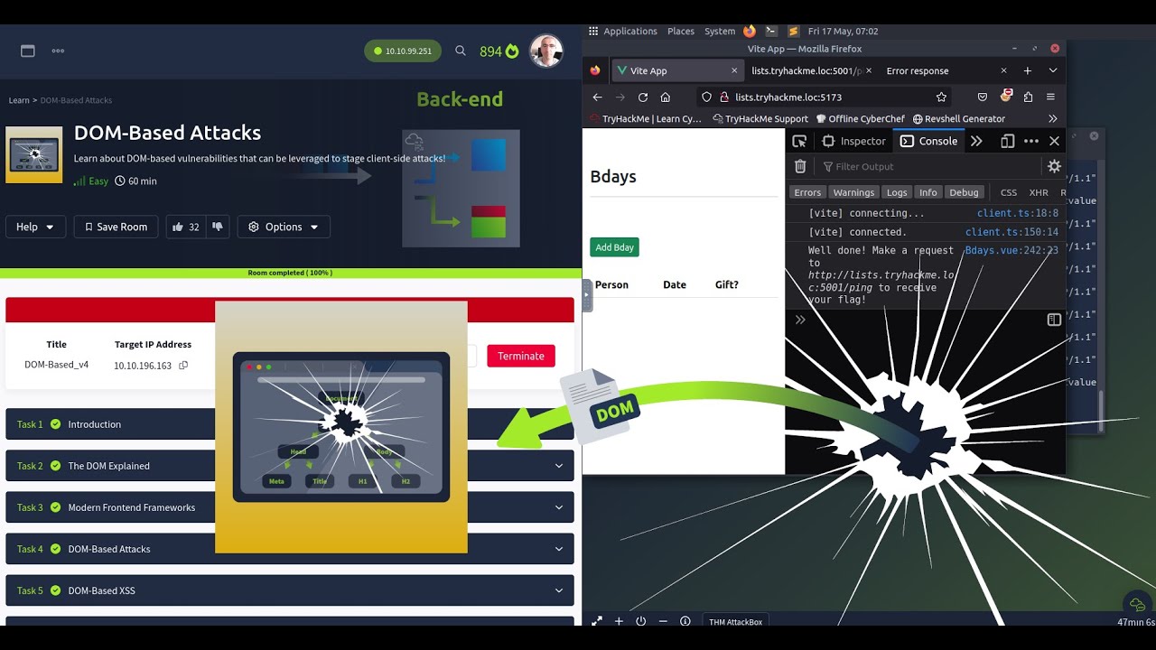Open Firefox extensions puzzle icon
The image size is (1156, 650).
click(x=1029, y=97)
